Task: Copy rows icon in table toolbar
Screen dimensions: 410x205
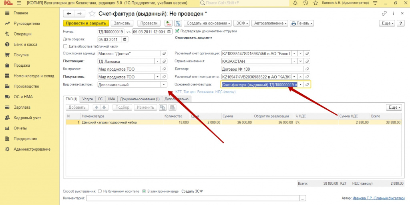Action: [x=163, y=107]
